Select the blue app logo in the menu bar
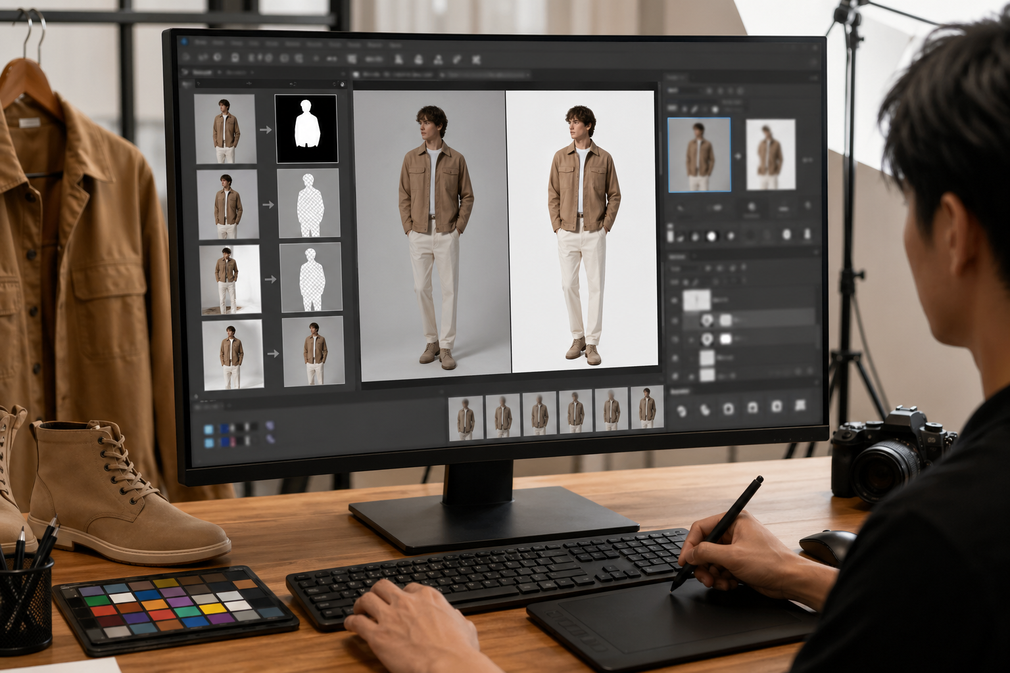Image resolution: width=1010 pixels, height=673 pixels. (185, 41)
